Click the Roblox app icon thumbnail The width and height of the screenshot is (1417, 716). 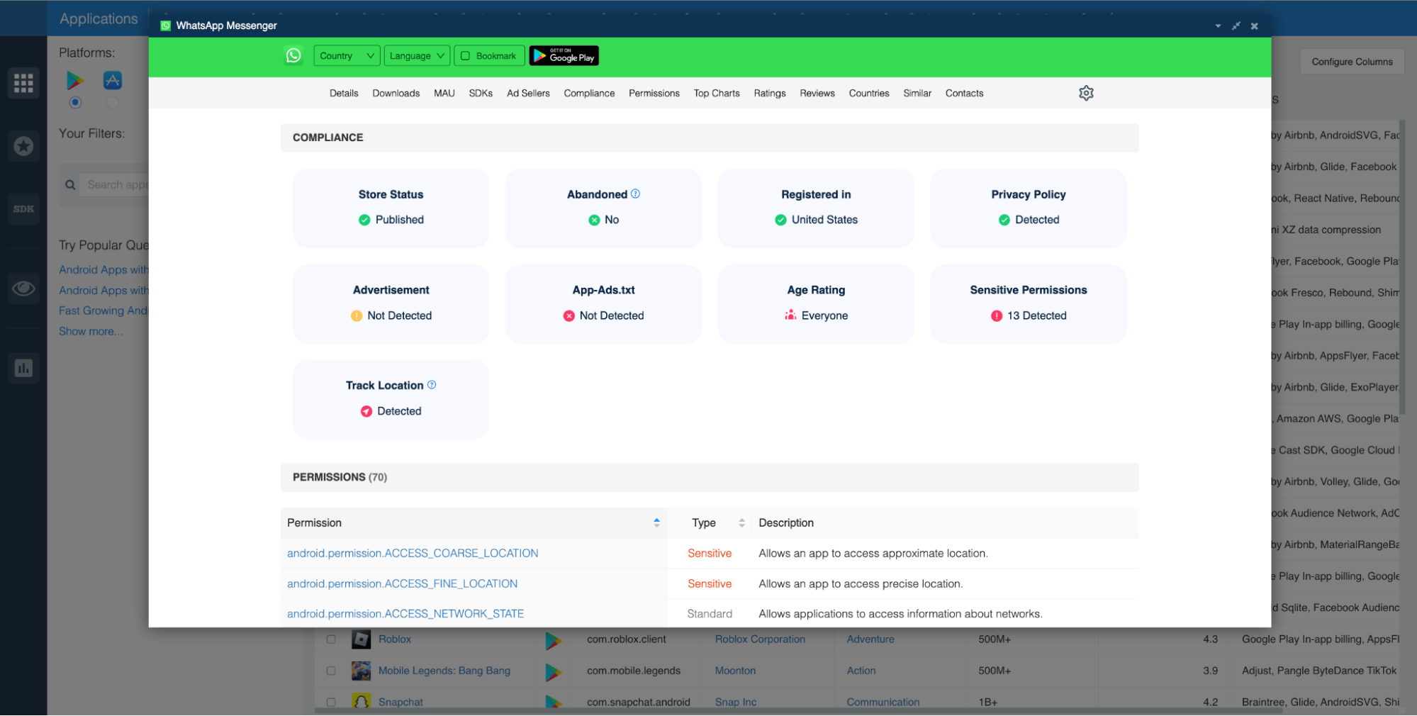(361, 639)
